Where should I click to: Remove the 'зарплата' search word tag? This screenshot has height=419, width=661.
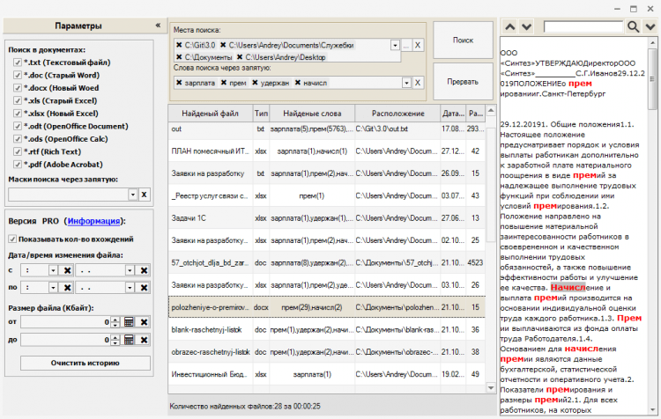tap(179, 83)
